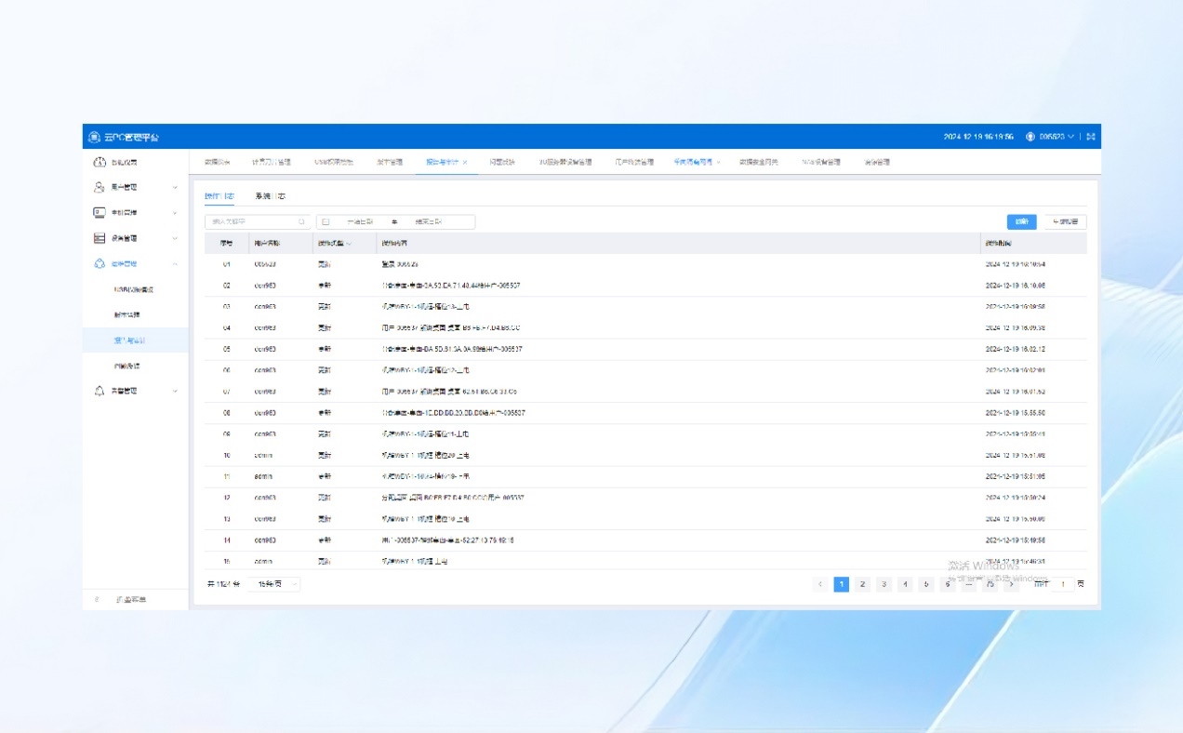Click the outlined button beside the blue button
1183x733 pixels.
click(x=1065, y=222)
